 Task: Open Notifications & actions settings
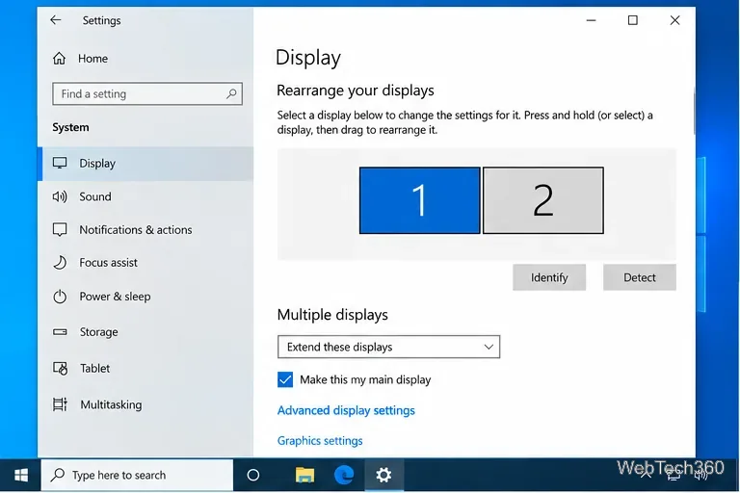pyautogui.click(x=145, y=230)
